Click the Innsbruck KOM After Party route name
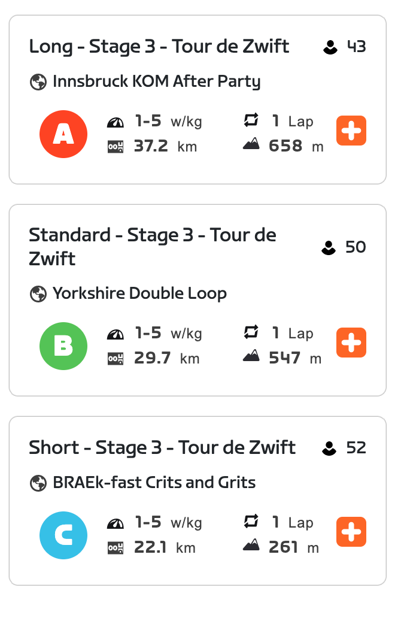This screenshot has height=624, width=401. [157, 81]
